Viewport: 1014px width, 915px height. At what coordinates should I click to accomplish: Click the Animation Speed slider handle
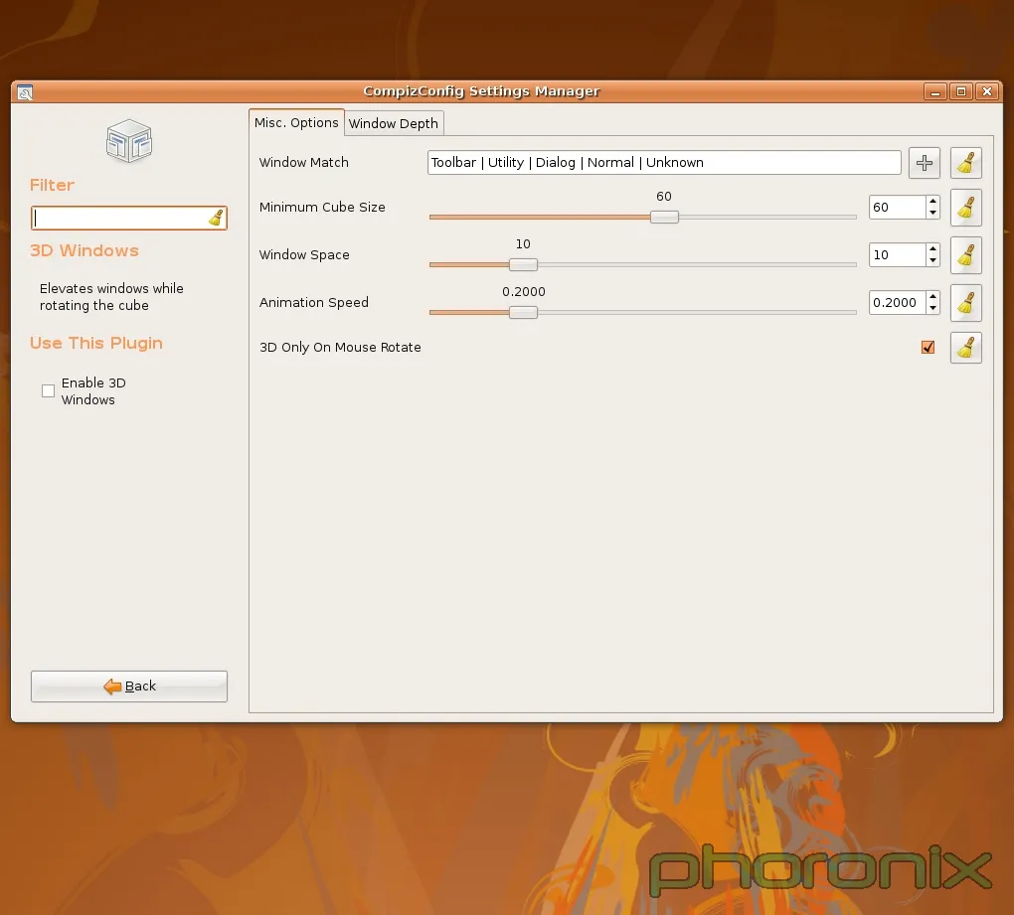[523, 313]
